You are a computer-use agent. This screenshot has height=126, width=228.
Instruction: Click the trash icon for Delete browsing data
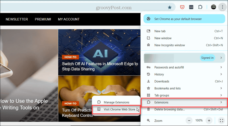pos(148,109)
